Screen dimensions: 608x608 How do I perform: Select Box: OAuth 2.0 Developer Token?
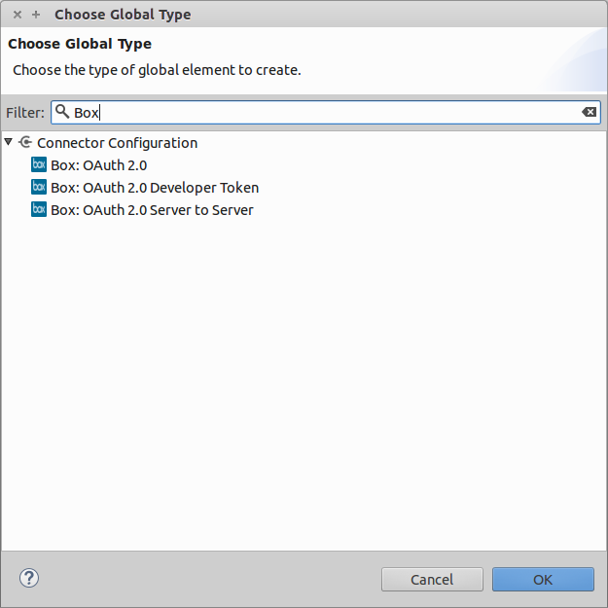pyautogui.click(x=155, y=188)
